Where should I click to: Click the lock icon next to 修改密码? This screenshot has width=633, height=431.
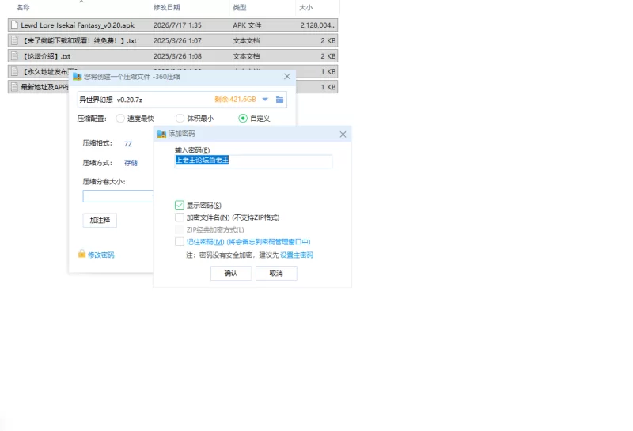click(82, 254)
